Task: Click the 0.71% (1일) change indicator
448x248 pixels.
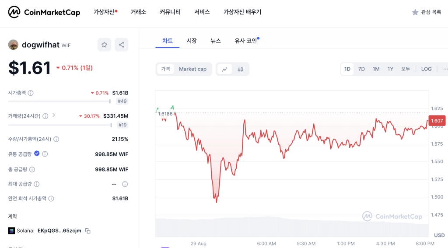Action: [74, 68]
